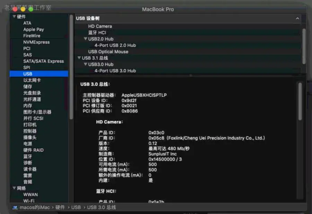Collapse the USB2.0 Hub tree node

pyautogui.click(x=85, y=39)
